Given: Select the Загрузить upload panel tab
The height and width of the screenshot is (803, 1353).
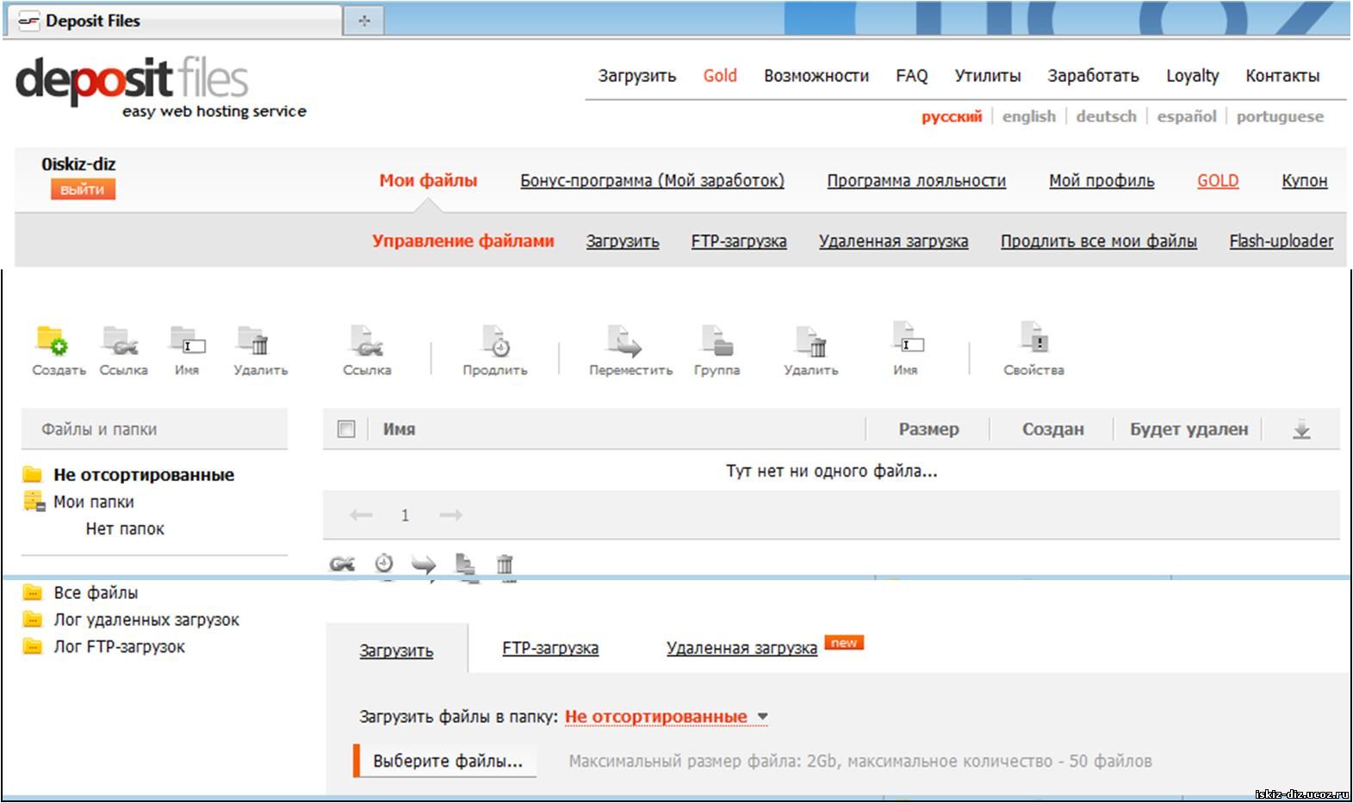Looking at the screenshot, I should tap(396, 651).
